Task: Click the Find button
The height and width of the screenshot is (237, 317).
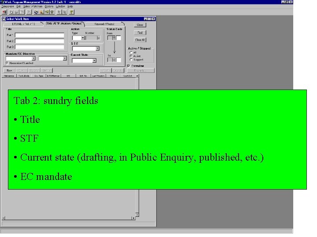Action: [140, 32]
